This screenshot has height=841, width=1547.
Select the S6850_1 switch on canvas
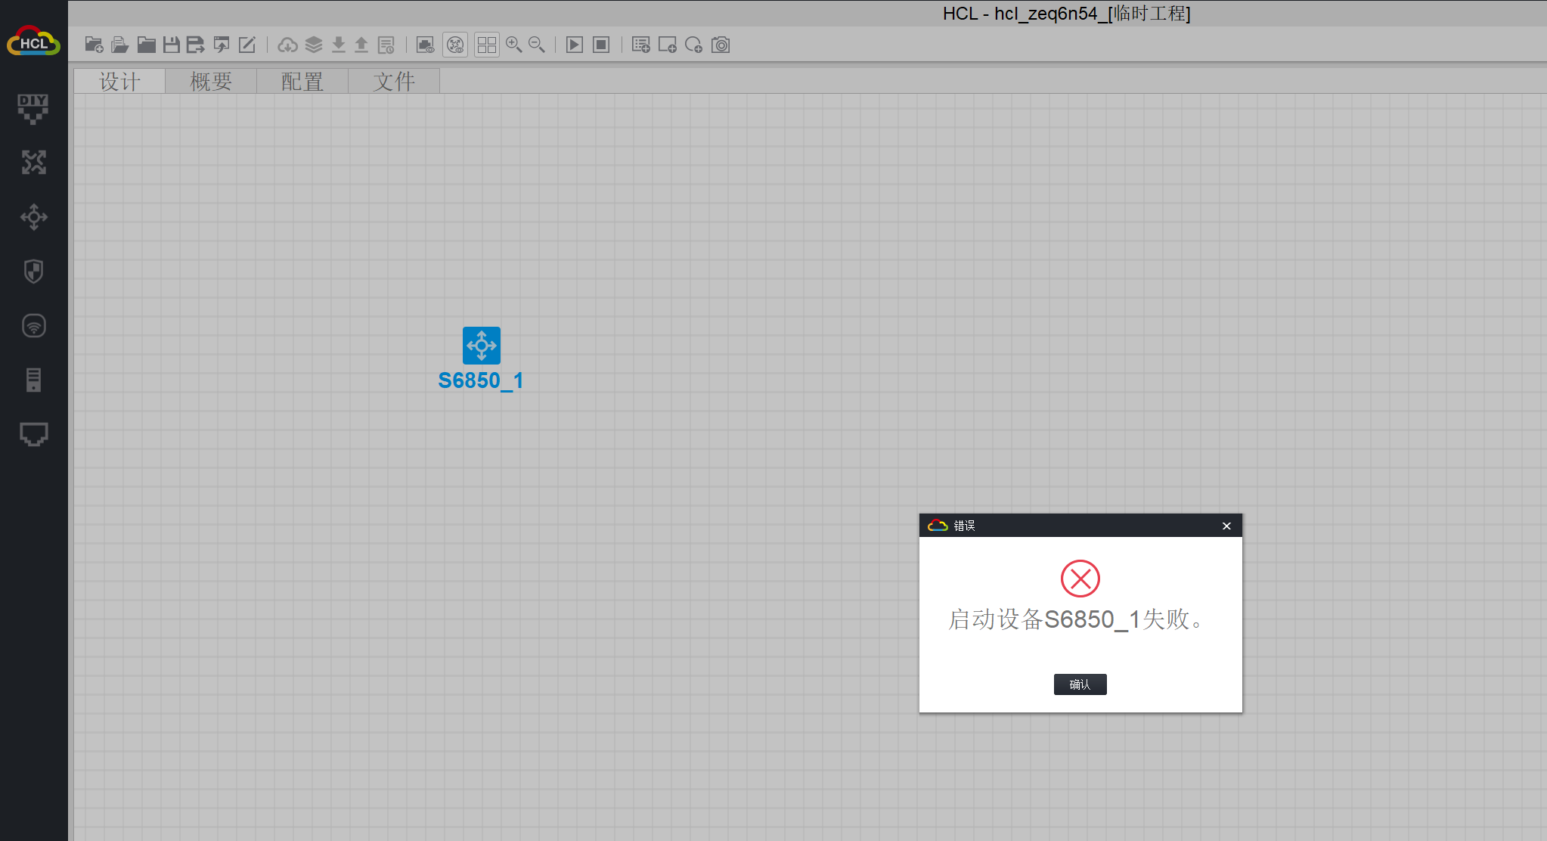tap(482, 346)
